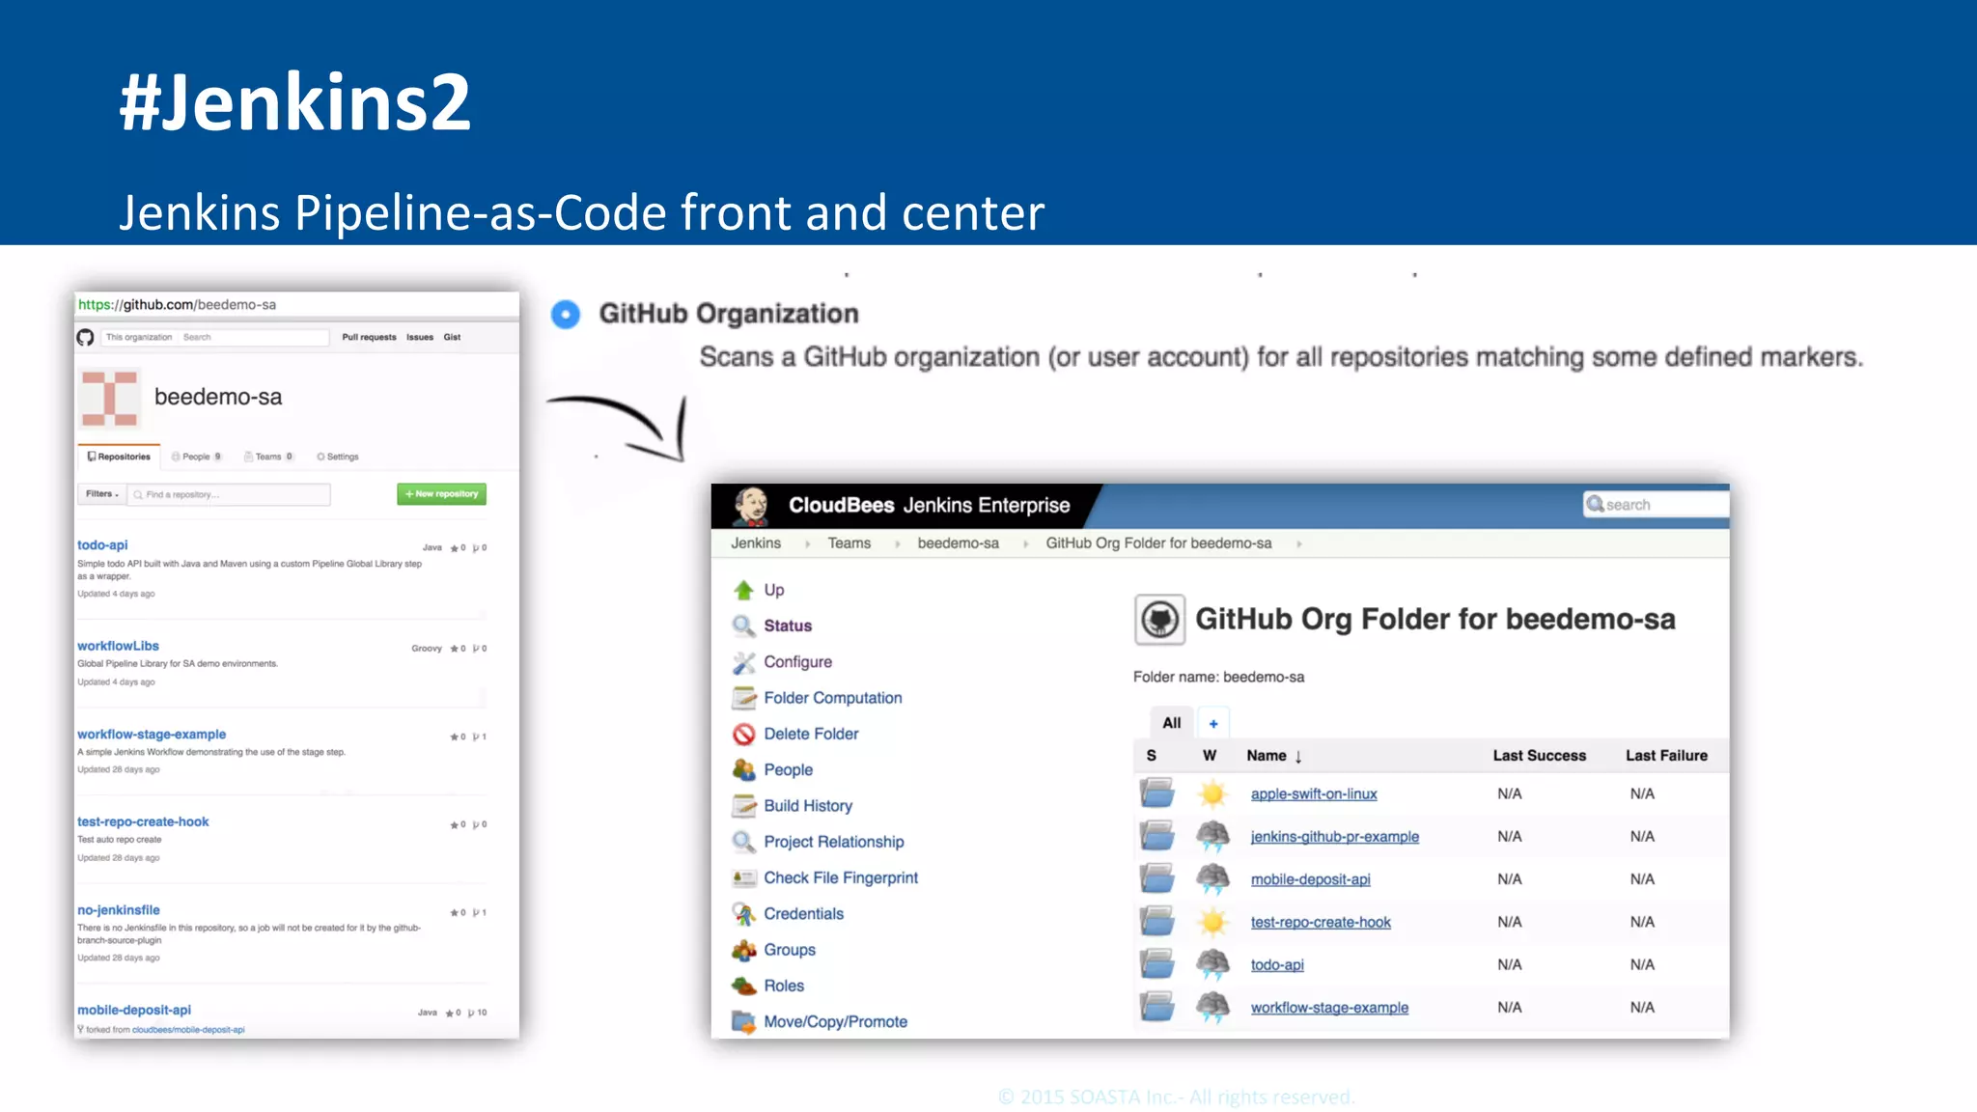Expand breadcrumb arrow after Jenkins
The image size is (1977, 1112).
tap(808, 544)
